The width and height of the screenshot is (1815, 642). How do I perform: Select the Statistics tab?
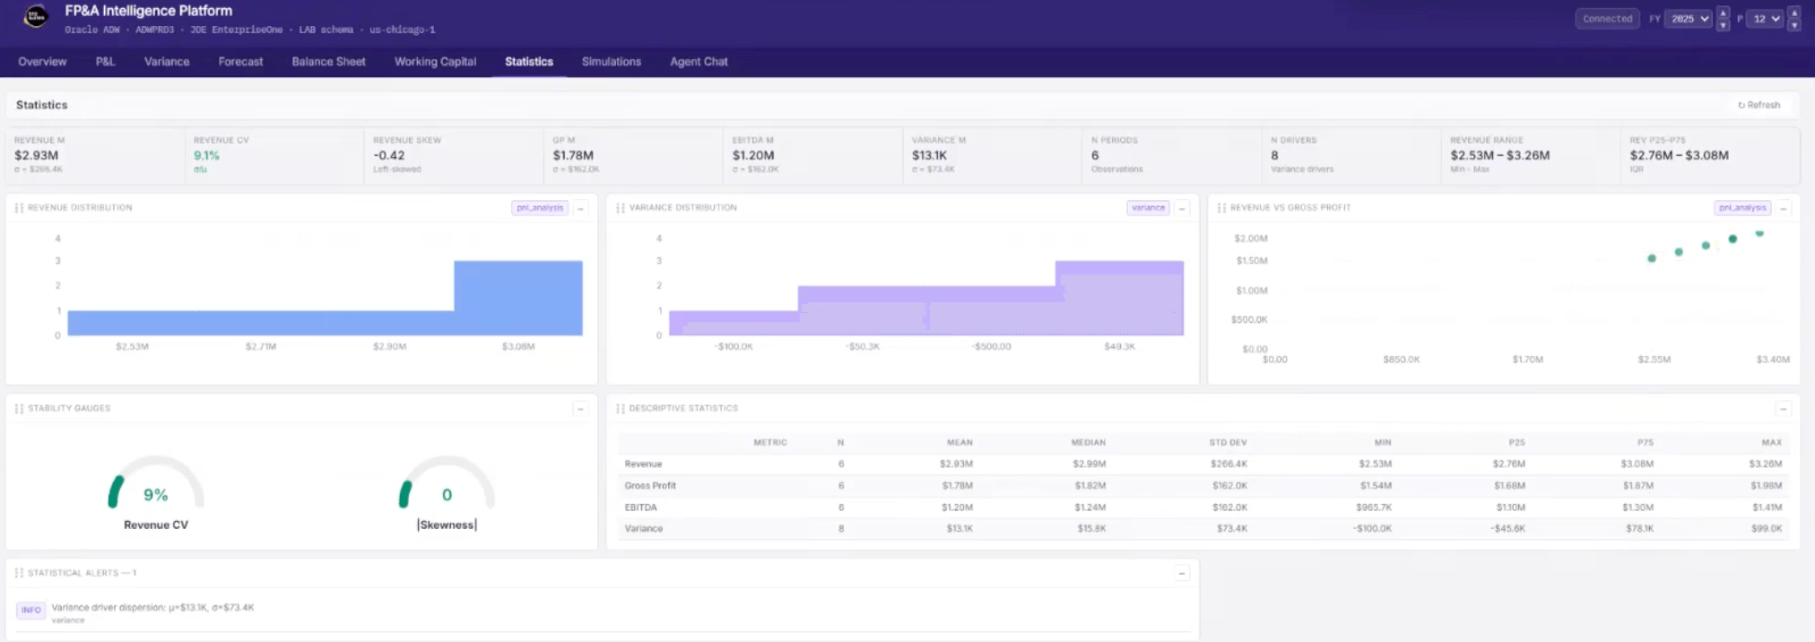529,62
